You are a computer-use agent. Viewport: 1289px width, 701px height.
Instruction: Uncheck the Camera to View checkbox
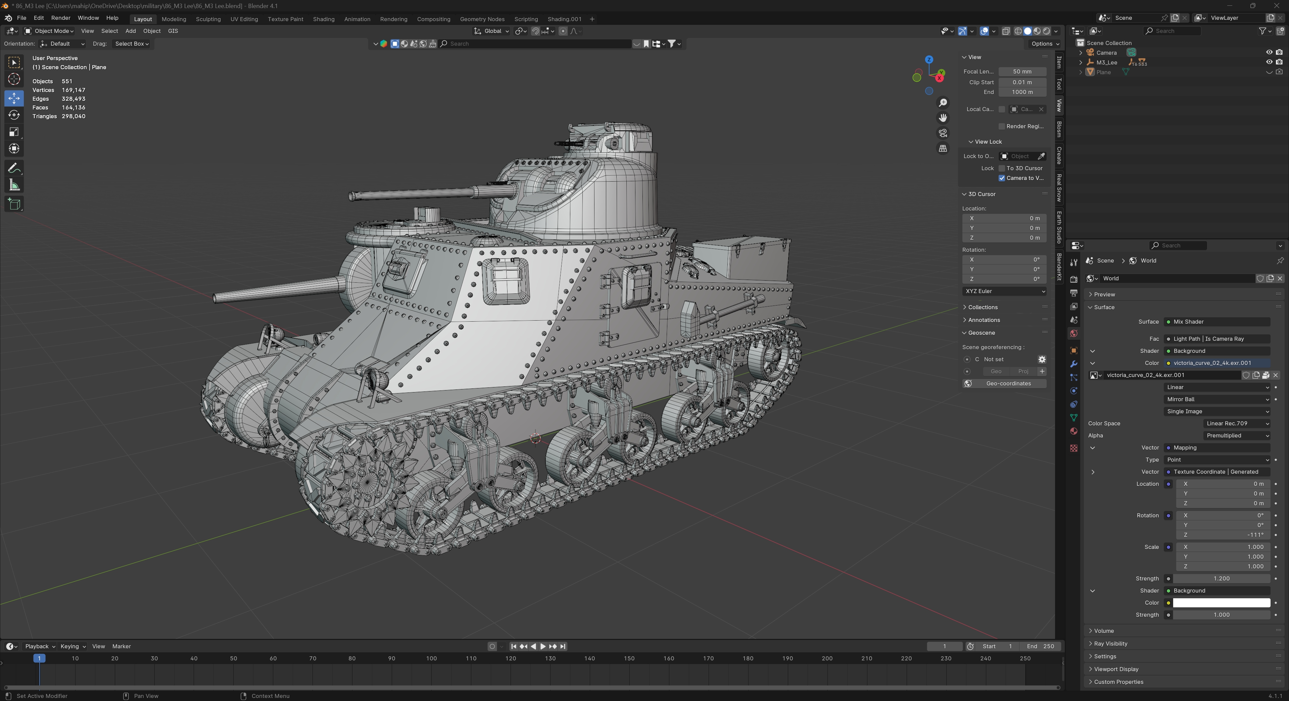coord(1002,178)
